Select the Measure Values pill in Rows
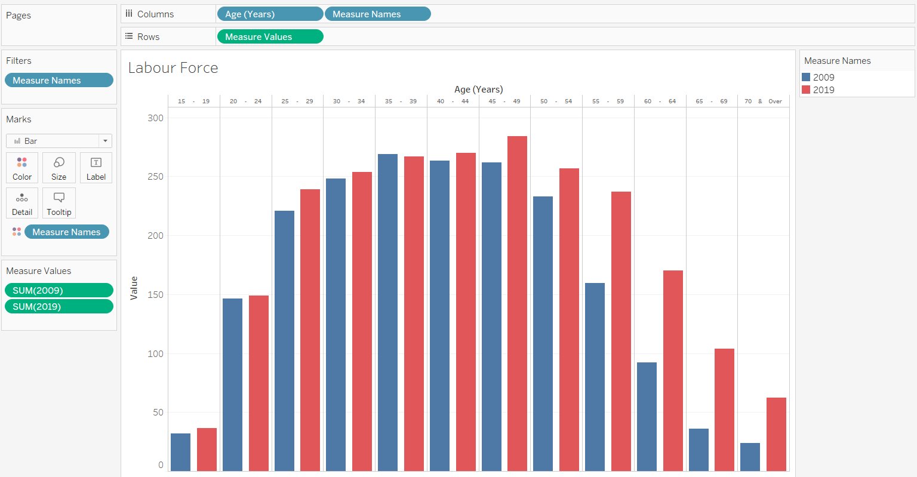 (x=270, y=36)
